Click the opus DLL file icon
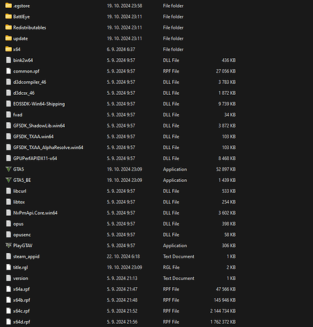 [x=9, y=224]
